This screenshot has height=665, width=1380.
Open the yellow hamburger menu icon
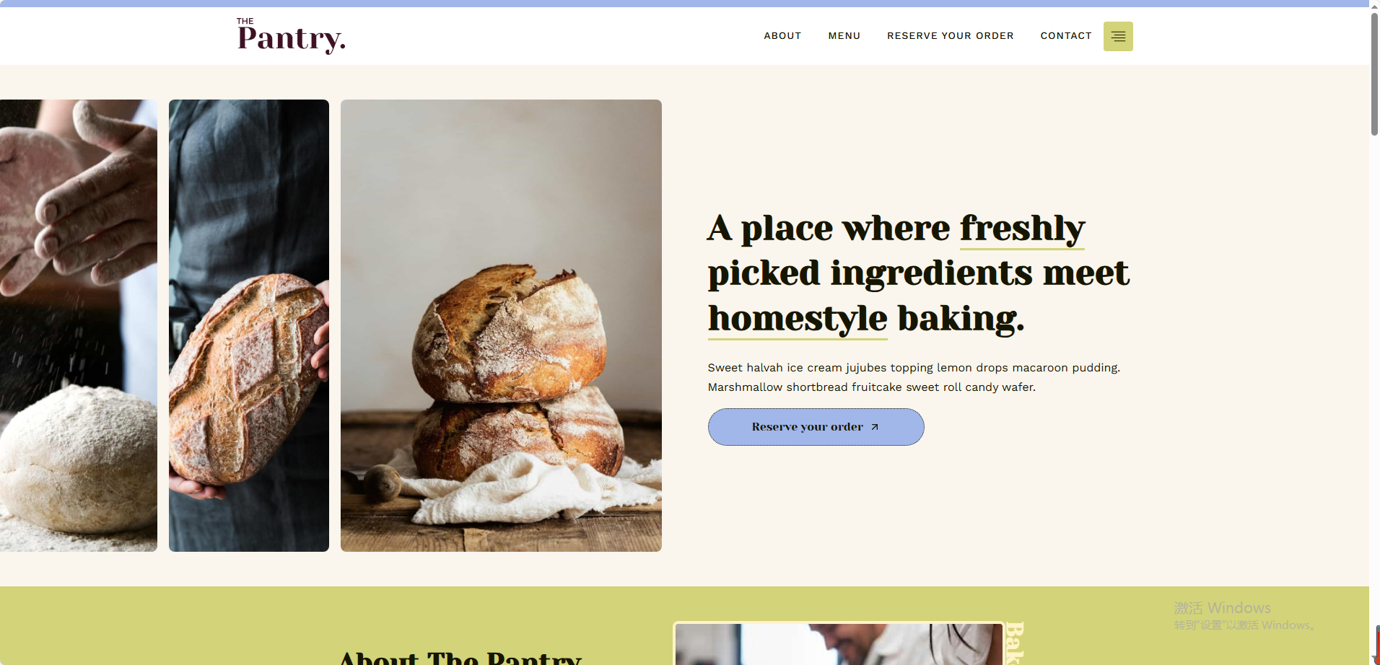click(1118, 36)
